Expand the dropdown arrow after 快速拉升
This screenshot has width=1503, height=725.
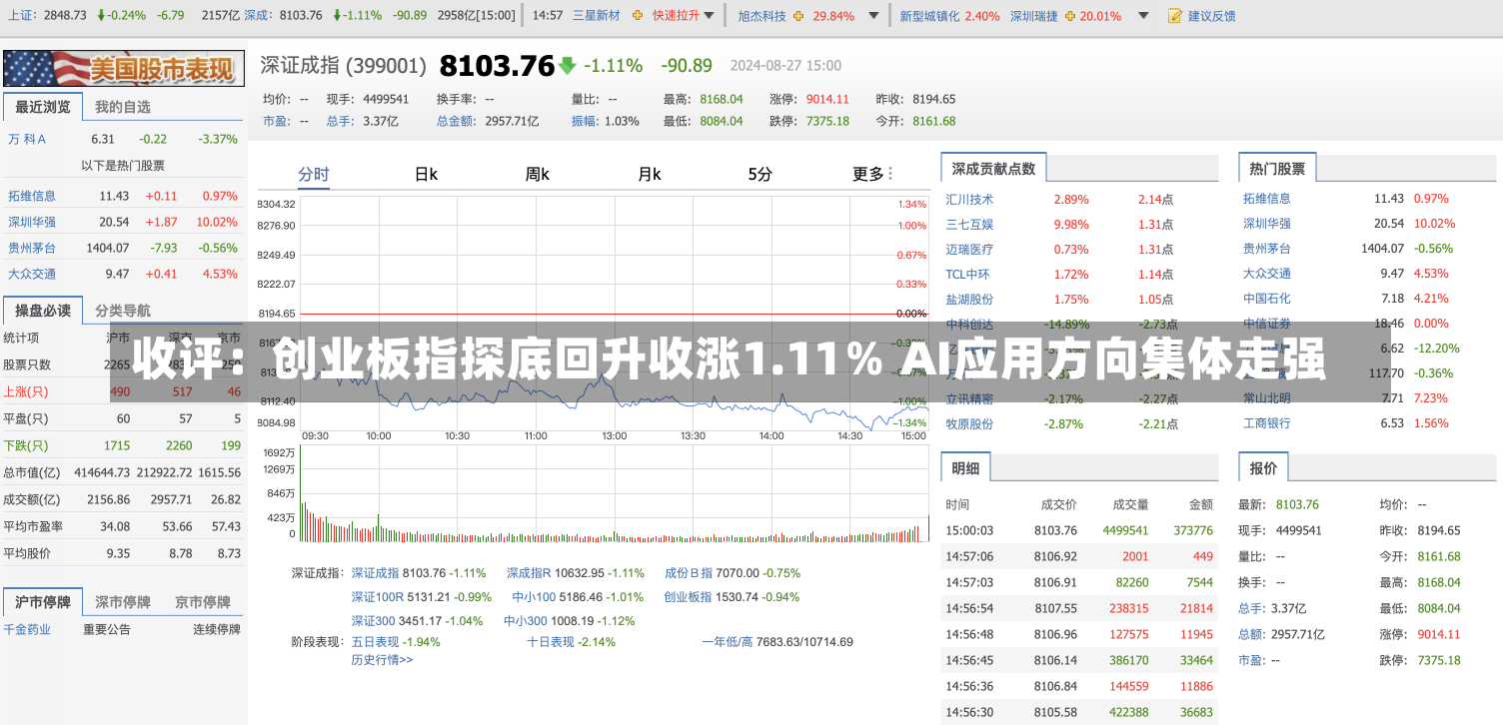(710, 16)
